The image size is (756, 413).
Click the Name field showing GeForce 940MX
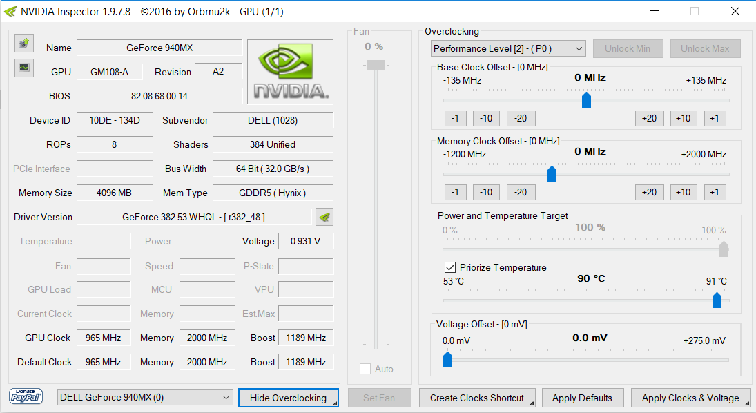point(159,48)
